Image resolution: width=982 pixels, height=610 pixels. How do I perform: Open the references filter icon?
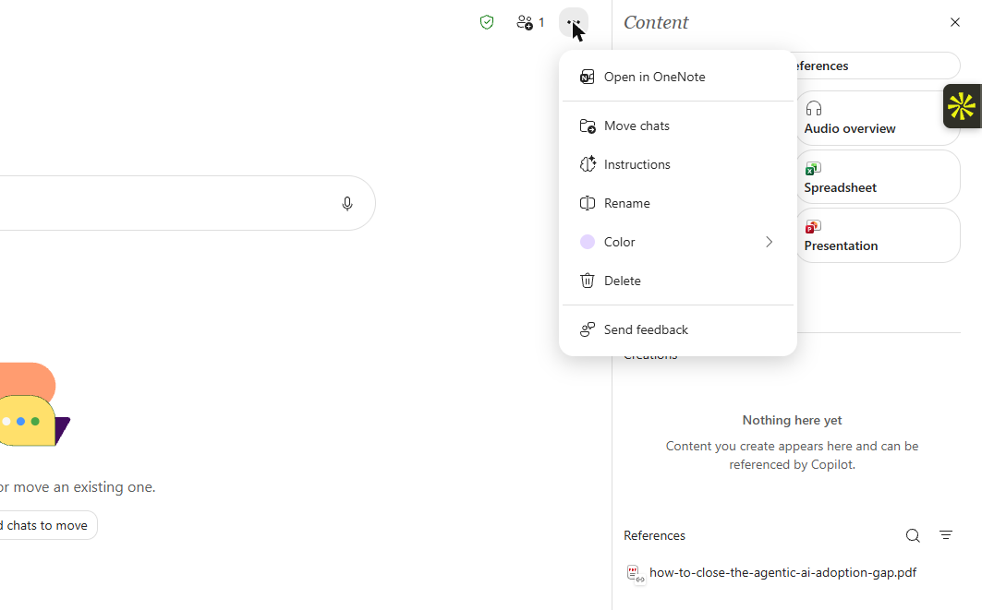tap(946, 535)
